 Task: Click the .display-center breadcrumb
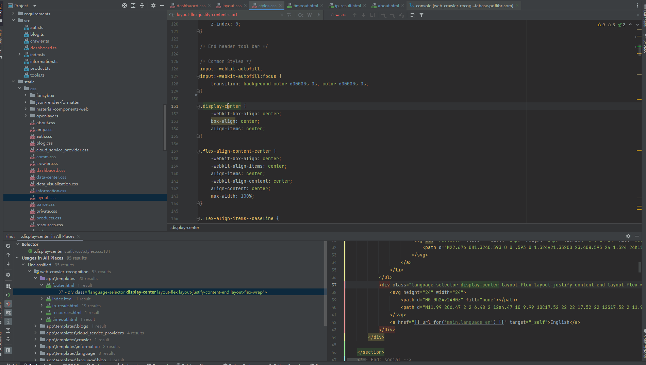[185, 228]
